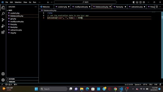Open the Manage gear icon
The height and width of the screenshot is (92, 163).
(x=3, y=80)
